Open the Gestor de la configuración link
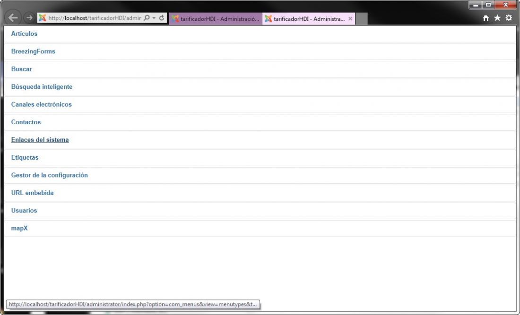 point(50,175)
